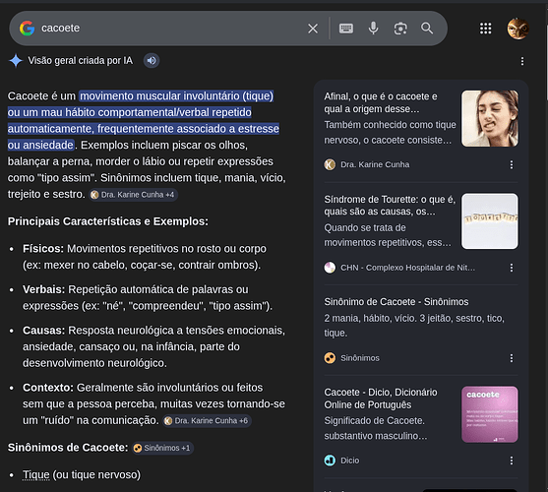Image resolution: width=548 pixels, height=492 pixels.
Task: Click the pink cacoete Dicio thumbnail
Action: [490, 414]
